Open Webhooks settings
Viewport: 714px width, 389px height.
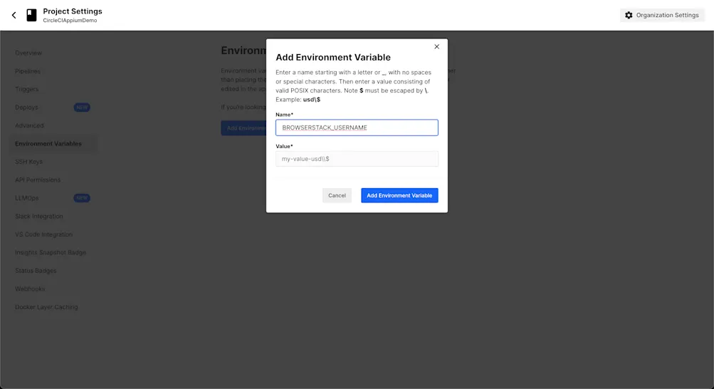[x=30, y=289]
